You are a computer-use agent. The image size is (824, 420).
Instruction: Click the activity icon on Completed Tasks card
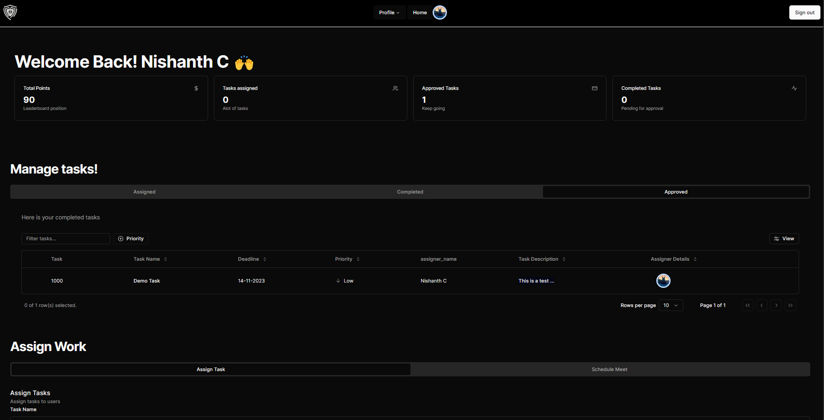click(794, 88)
